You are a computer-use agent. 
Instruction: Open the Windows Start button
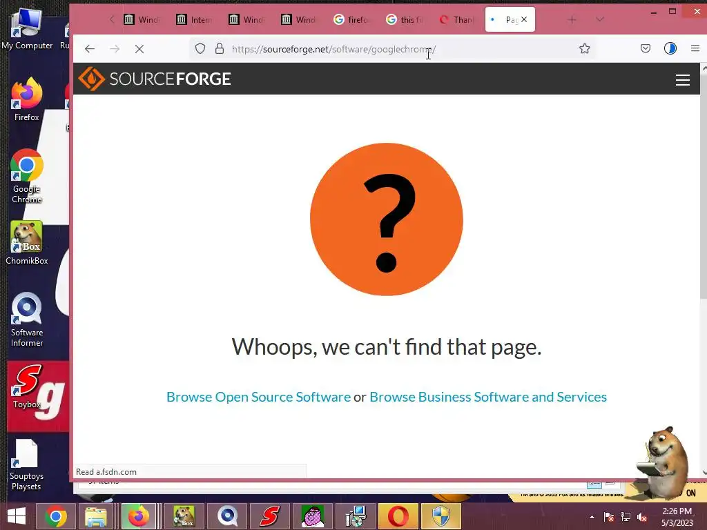(17, 516)
